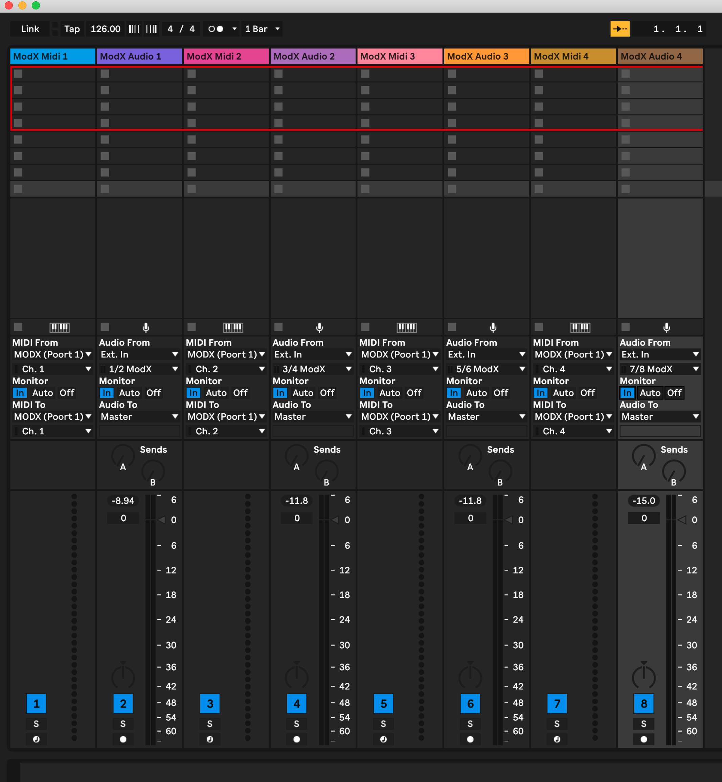The image size is (722, 782).
Task: Open ModX Midi 1 MIDI From dropdown
Action: [52, 354]
